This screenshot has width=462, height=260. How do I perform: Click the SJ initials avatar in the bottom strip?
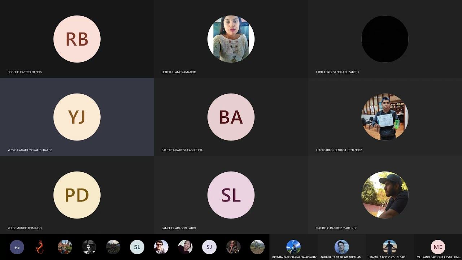coord(209,247)
